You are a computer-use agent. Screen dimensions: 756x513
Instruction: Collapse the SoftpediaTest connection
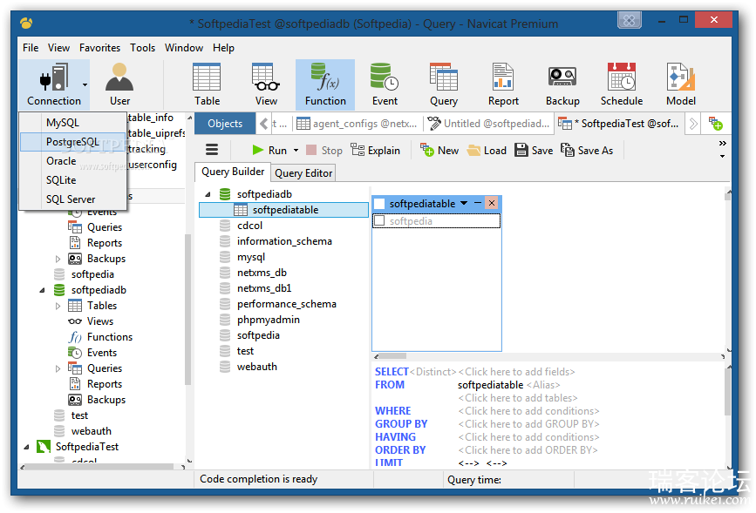(x=26, y=447)
